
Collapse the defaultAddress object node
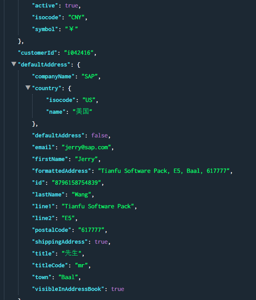pos(14,64)
